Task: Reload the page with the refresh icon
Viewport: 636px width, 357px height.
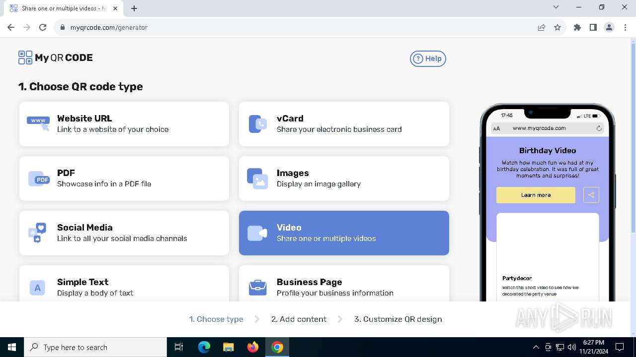Action: click(x=43, y=27)
